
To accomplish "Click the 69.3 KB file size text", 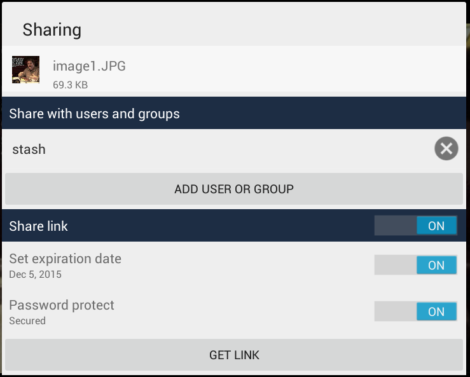I will click(71, 85).
